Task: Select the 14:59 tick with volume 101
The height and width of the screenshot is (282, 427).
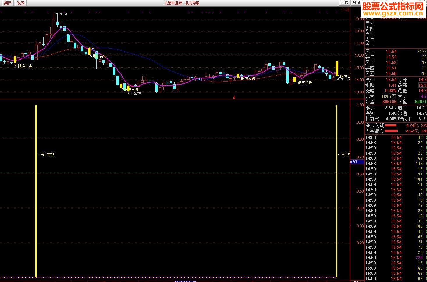Action: click(x=396, y=179)
